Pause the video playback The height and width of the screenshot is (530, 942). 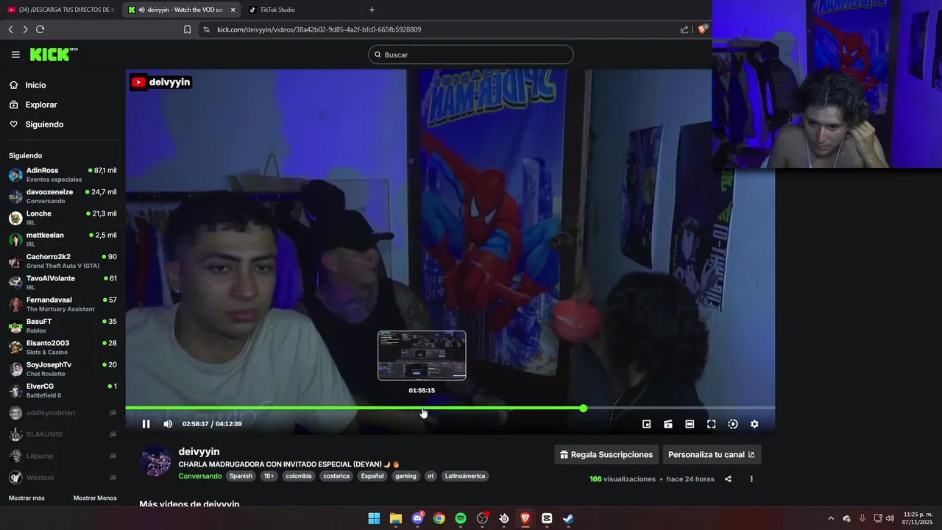(146, 424)
